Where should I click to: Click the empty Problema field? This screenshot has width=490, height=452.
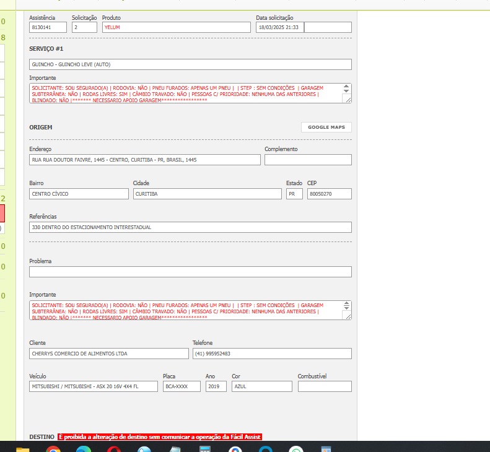pyautogui.click(x=190, y=272)
